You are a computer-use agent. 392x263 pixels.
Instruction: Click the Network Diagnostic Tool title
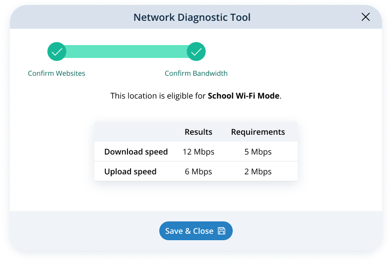point(192,18)
